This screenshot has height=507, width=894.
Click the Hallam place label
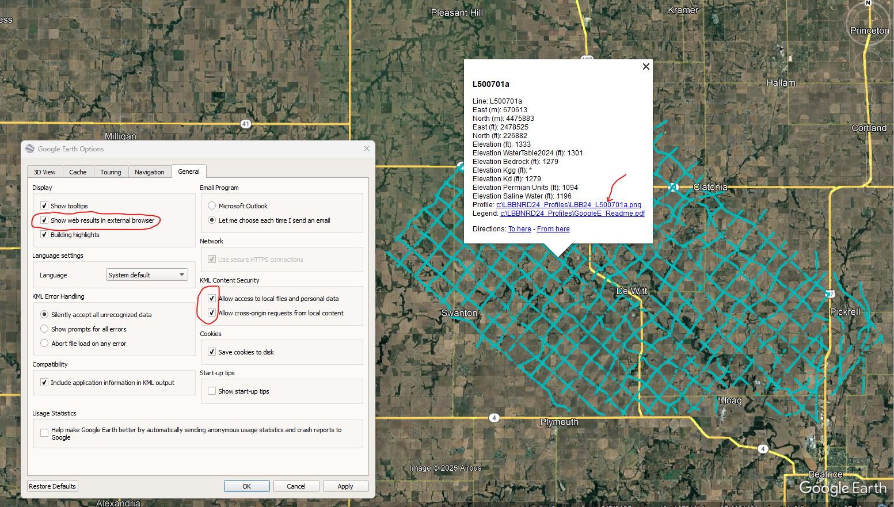781,83
